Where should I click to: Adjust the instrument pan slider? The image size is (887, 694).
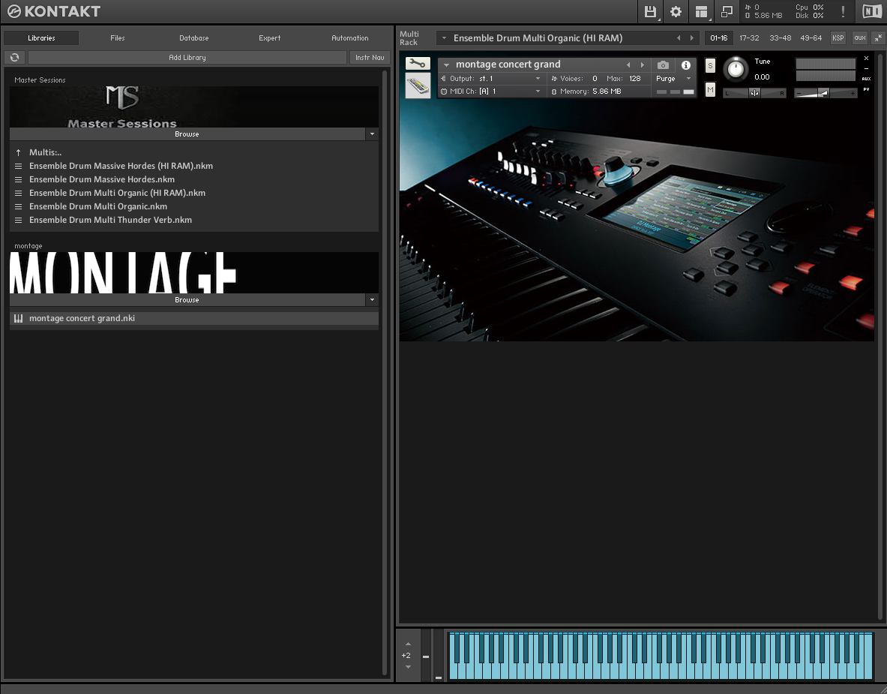click(754, 93)
